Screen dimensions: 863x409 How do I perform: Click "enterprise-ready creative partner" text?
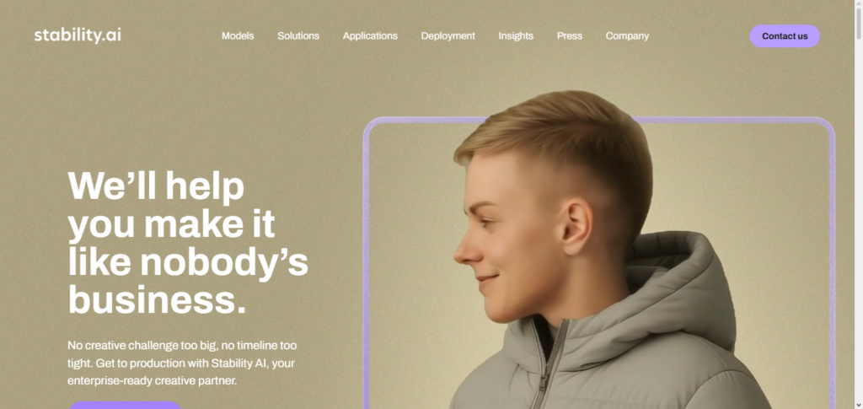tap(152, 380)
